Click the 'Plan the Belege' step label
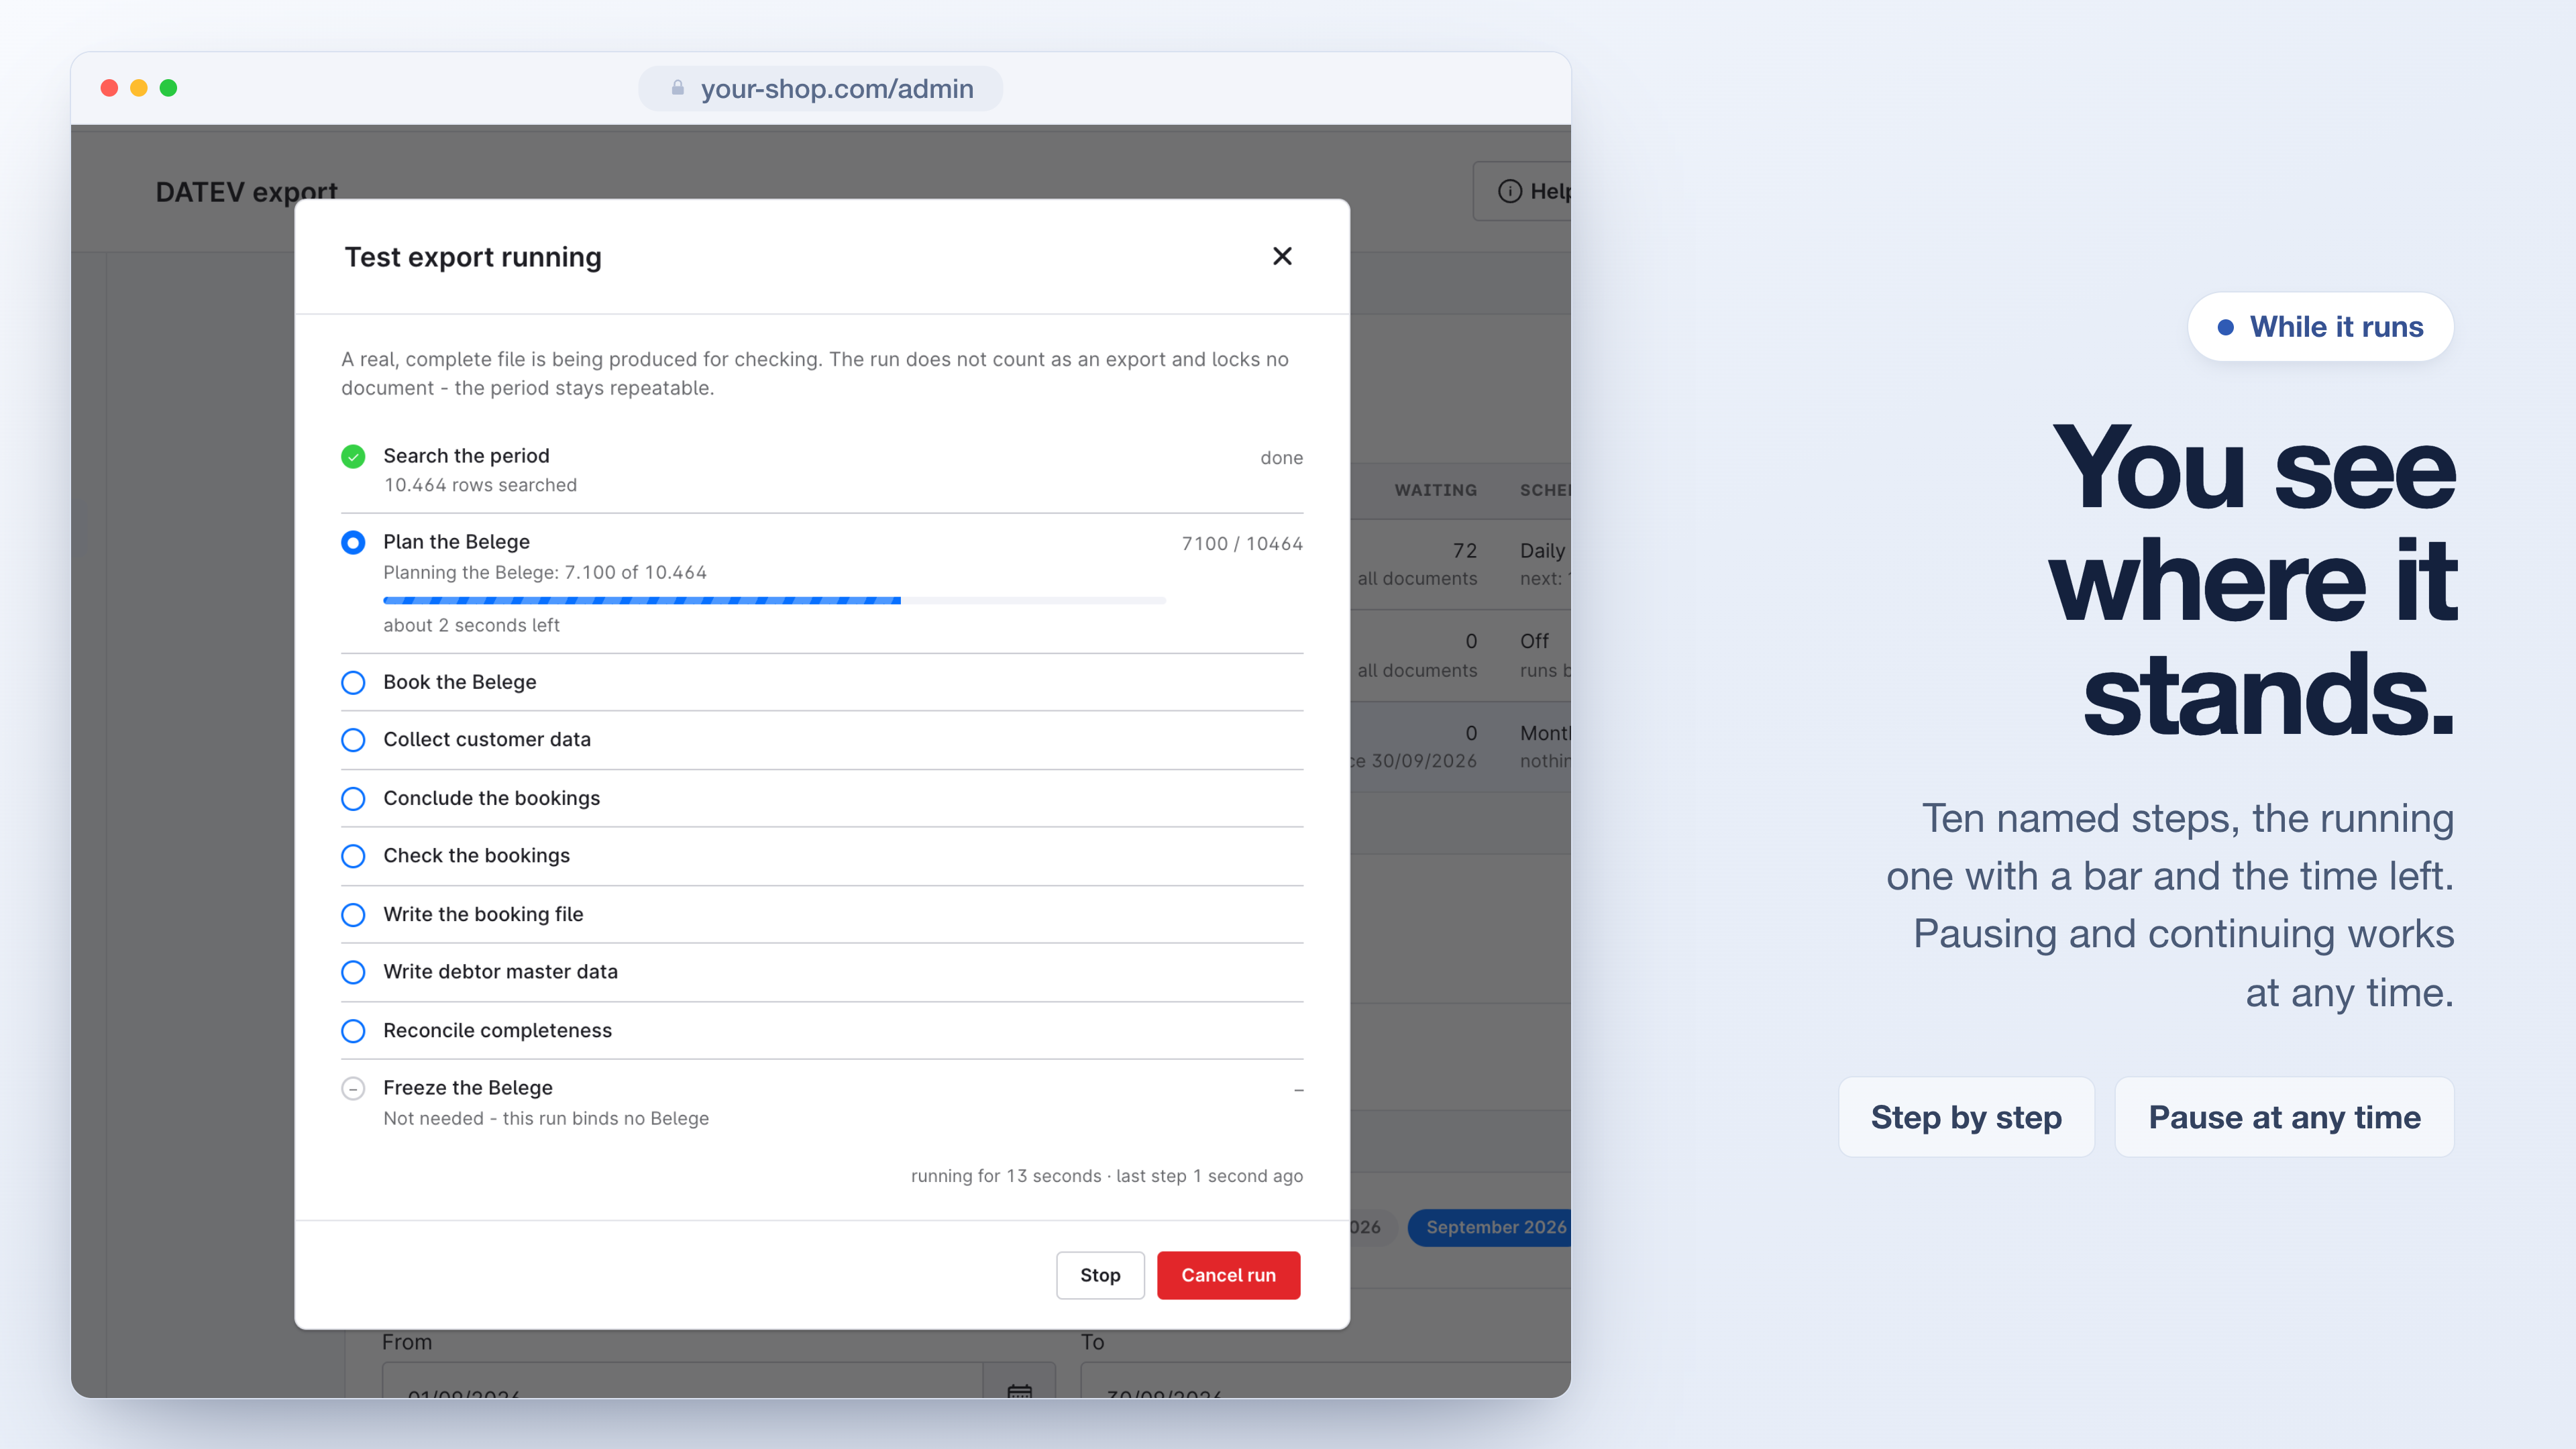This screenshot has height=1449, width=2576. (456, 542)
